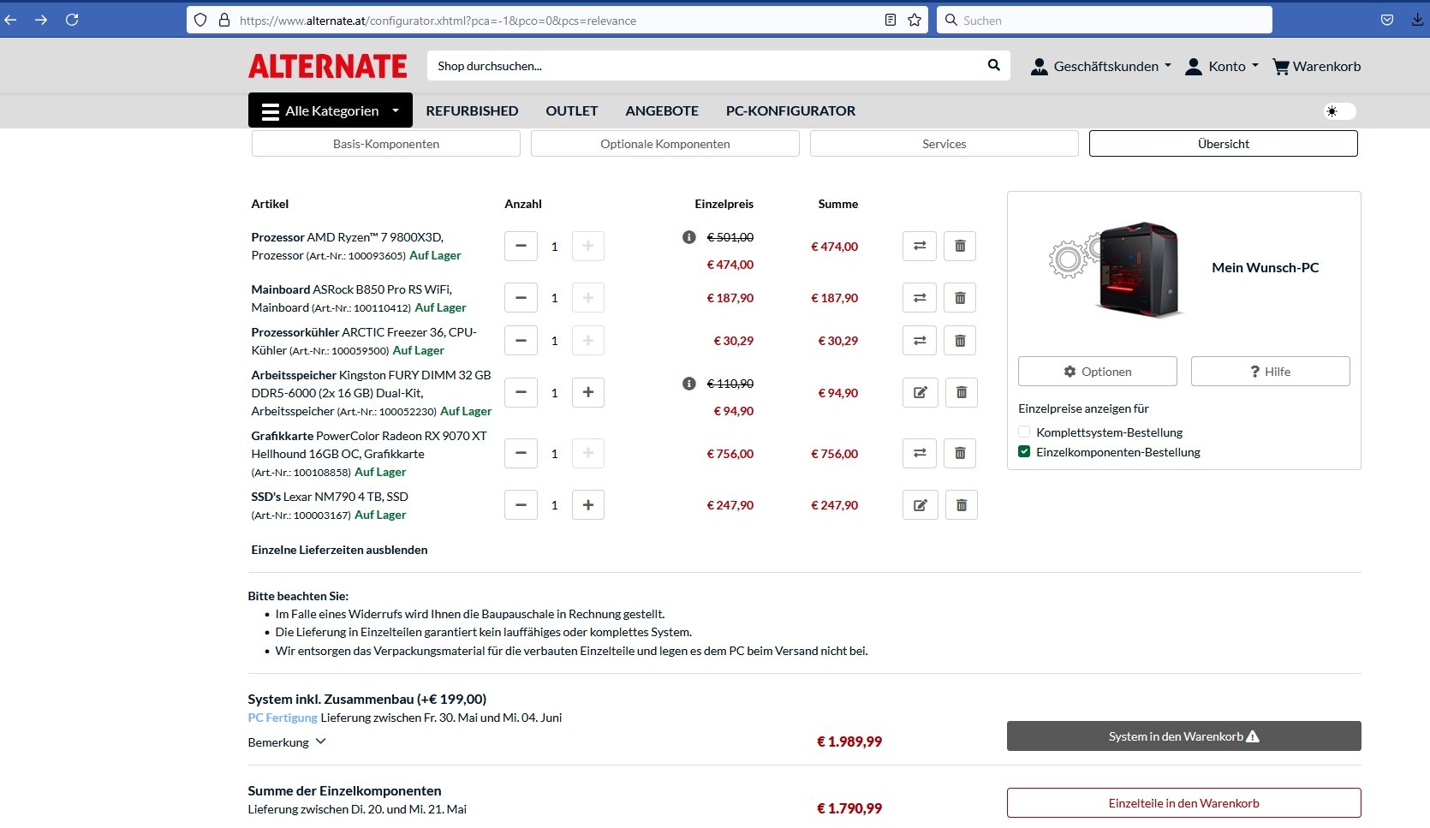
Task: Swap the Prozessorkühler component with the exchange icon
Action: click(920, 341)
